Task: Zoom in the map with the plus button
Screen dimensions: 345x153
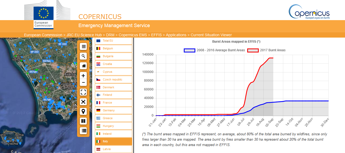Action: pyautogui.click(x=83, y=76)
